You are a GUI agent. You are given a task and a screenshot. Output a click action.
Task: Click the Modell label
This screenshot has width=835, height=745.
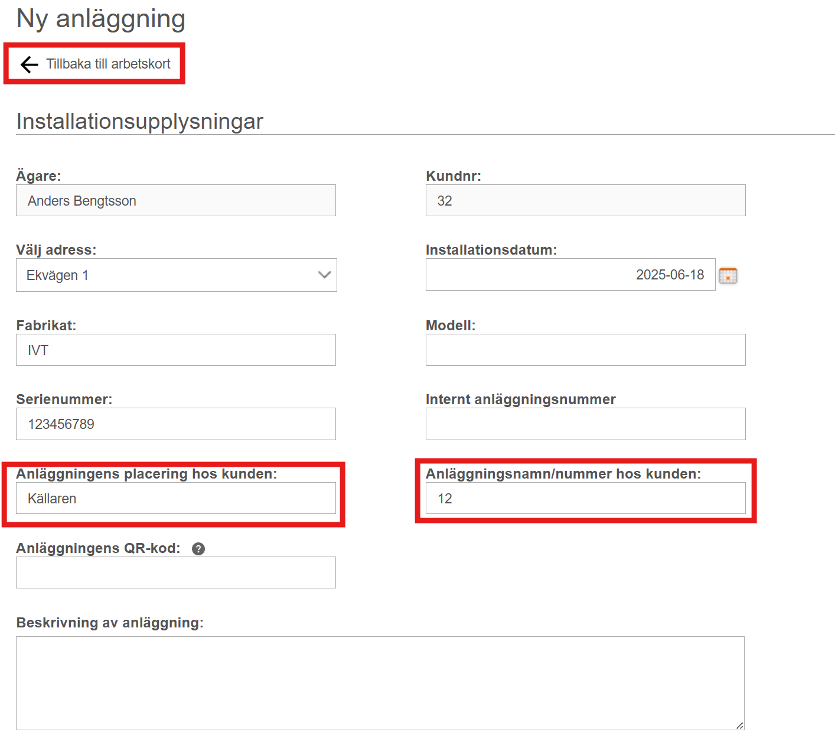click(x=451, y=326)
